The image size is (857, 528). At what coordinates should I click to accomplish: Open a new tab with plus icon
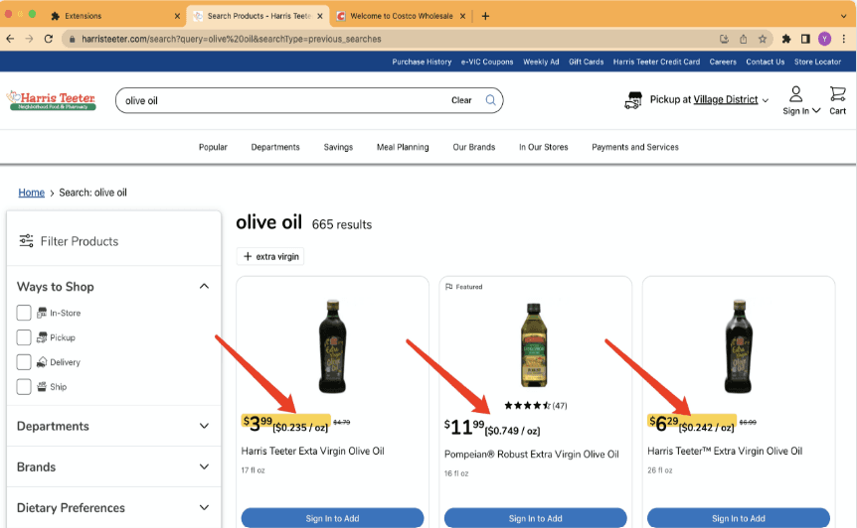pos(485,16)
